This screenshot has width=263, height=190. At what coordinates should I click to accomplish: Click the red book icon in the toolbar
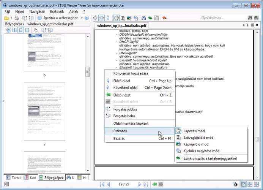pyautogui.click(x=165, y=18)
